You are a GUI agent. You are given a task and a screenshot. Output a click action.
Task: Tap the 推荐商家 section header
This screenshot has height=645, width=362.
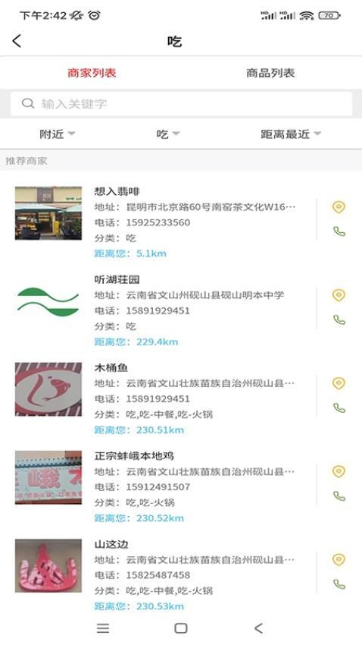pyautogui.click(x=27, y=161)
